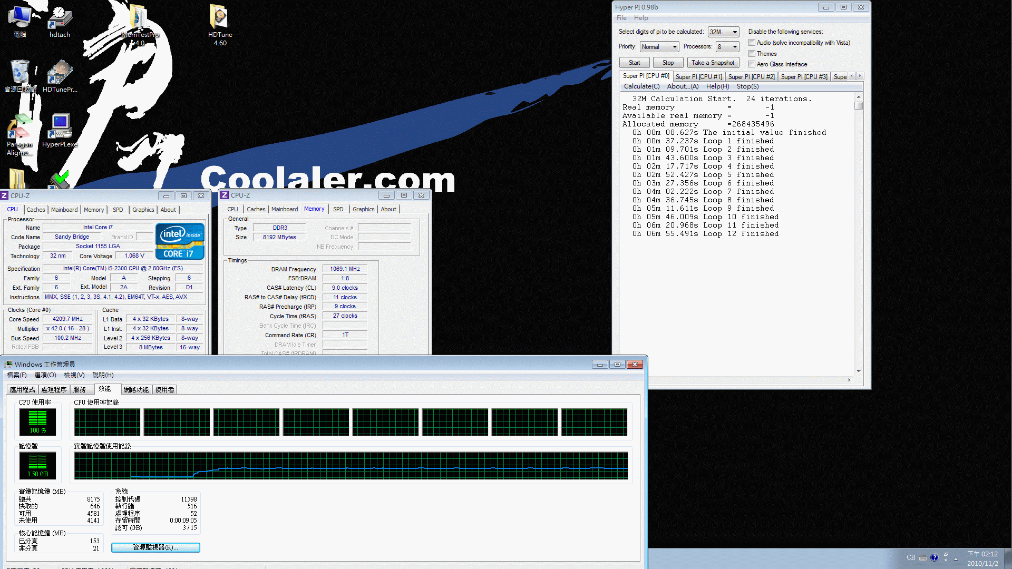Viewport: 1012px width, 569px height.
Task: Open the Help(H) menu in Task Manager
Action: click(x=103, y=375)
